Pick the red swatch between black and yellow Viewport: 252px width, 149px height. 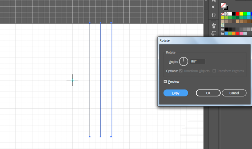click(238, 14)
